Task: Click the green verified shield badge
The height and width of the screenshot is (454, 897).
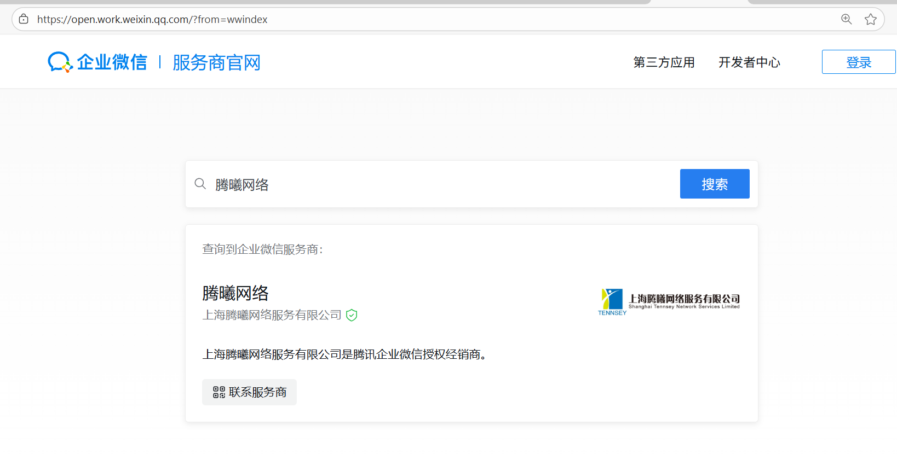Action: coord(352,315)
